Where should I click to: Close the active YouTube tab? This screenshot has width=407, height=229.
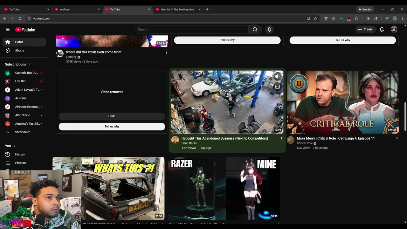click(149, 10)
